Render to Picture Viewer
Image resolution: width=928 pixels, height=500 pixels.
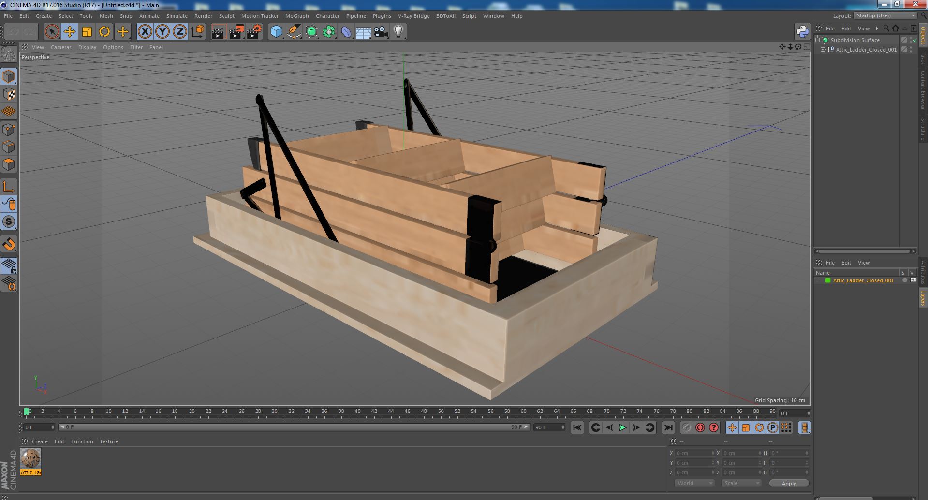click(x=236, y=32)
